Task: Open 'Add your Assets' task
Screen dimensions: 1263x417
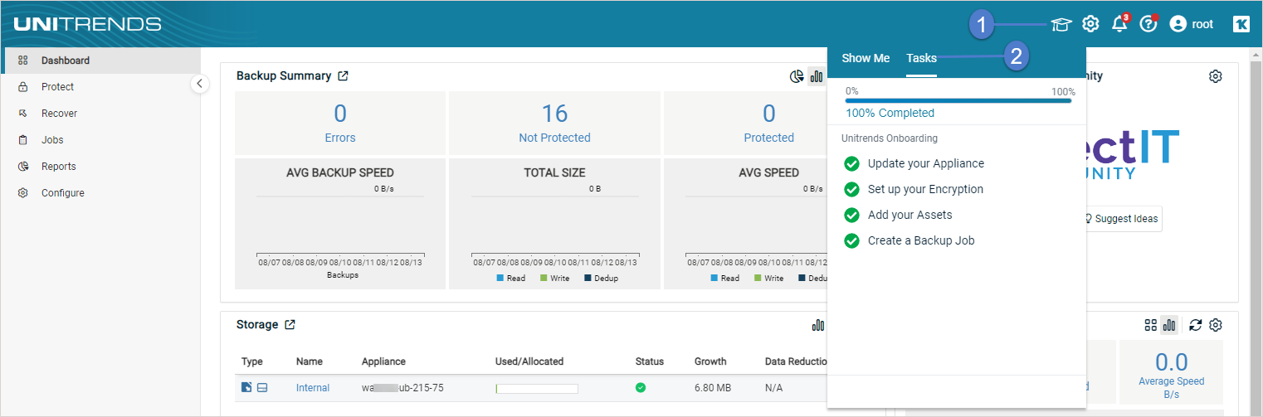Action: [x=910, y=216]
